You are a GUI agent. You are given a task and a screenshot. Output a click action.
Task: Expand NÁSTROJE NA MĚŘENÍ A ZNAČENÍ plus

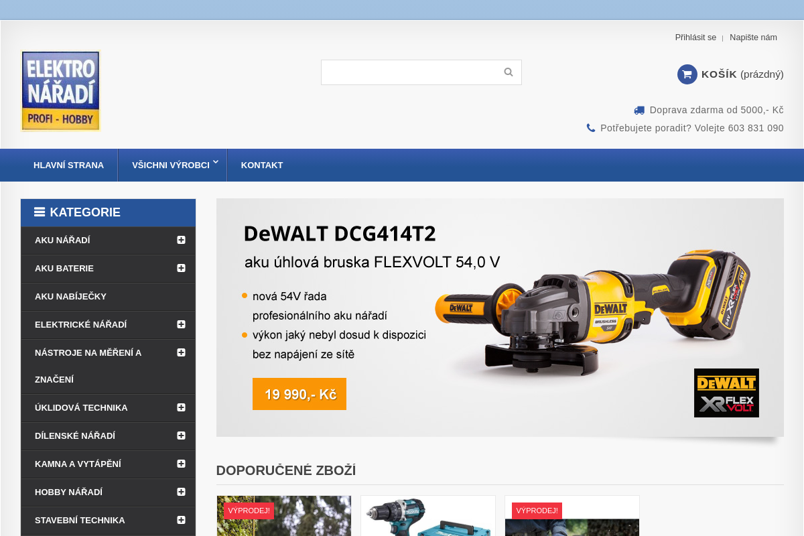click(x=181, y=352)
